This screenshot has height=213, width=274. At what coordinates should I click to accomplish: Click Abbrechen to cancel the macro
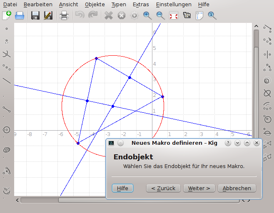click(237, 188)
